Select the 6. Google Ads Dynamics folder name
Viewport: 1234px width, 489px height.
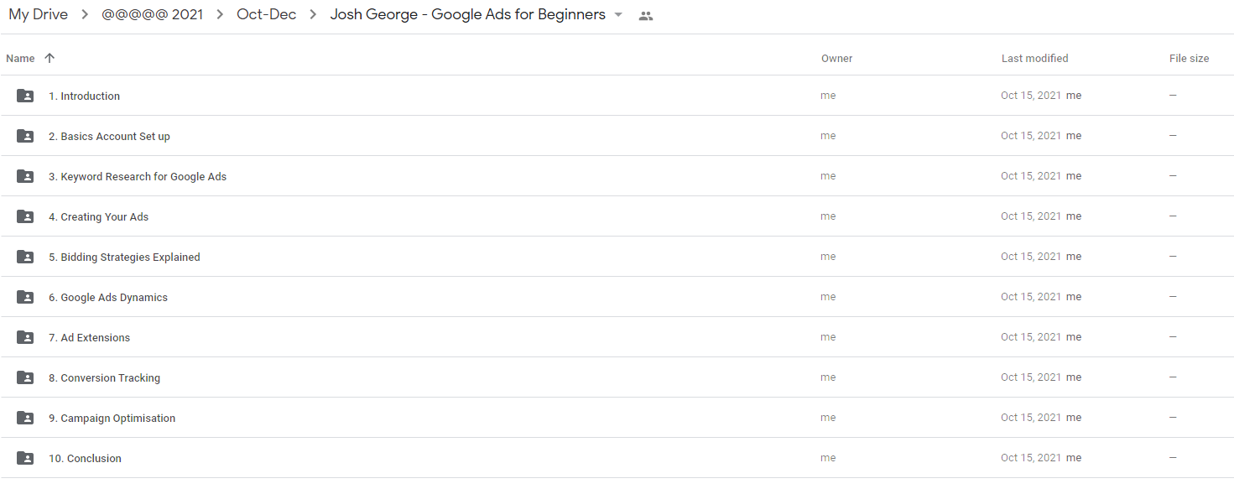108,298
